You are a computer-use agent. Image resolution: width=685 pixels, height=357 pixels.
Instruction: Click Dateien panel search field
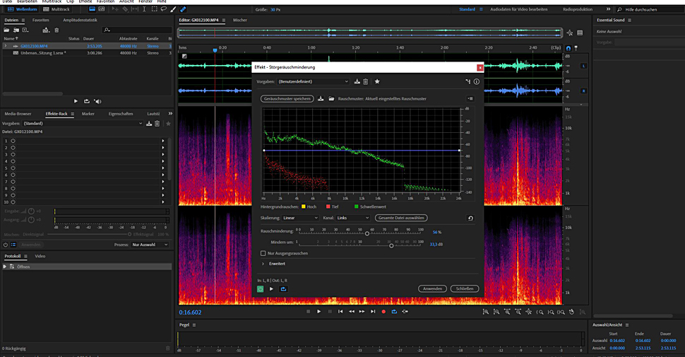(137, 30)
